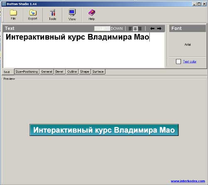Open the Size+Positioning tab
The image size is (208, 185).
point(27,72)
